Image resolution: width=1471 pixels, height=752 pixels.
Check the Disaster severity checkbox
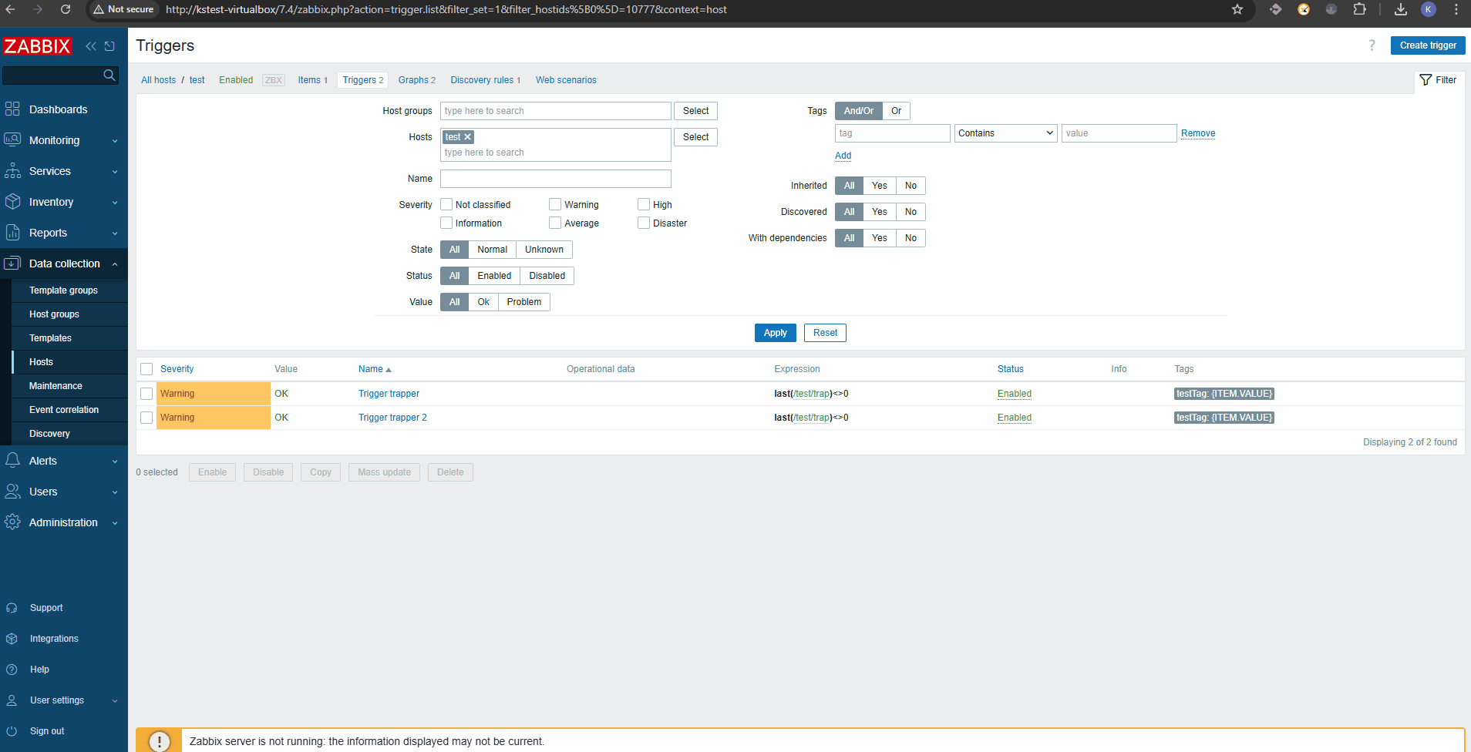(644, 223)
